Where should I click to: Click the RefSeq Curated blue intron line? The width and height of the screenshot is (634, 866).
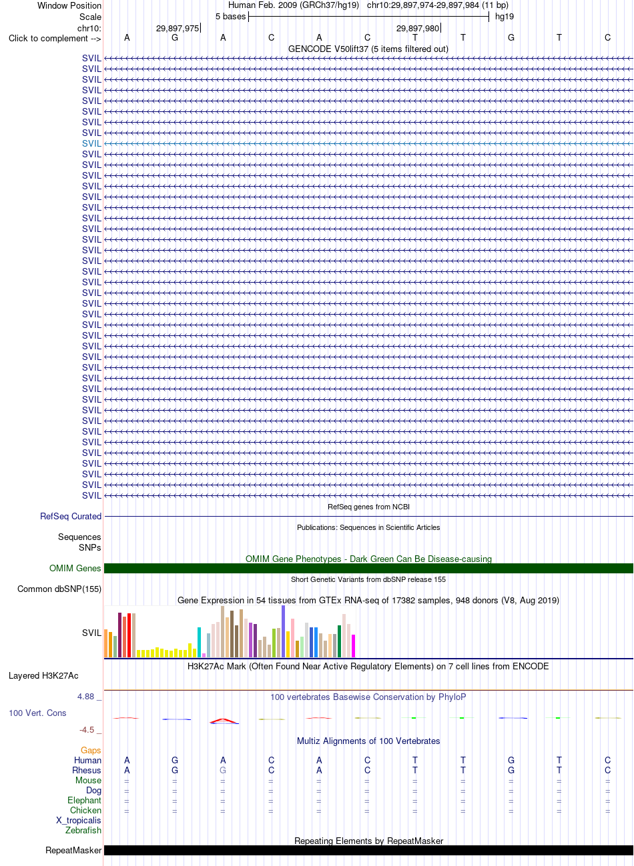pyautogui.click(x=368, y=516)
